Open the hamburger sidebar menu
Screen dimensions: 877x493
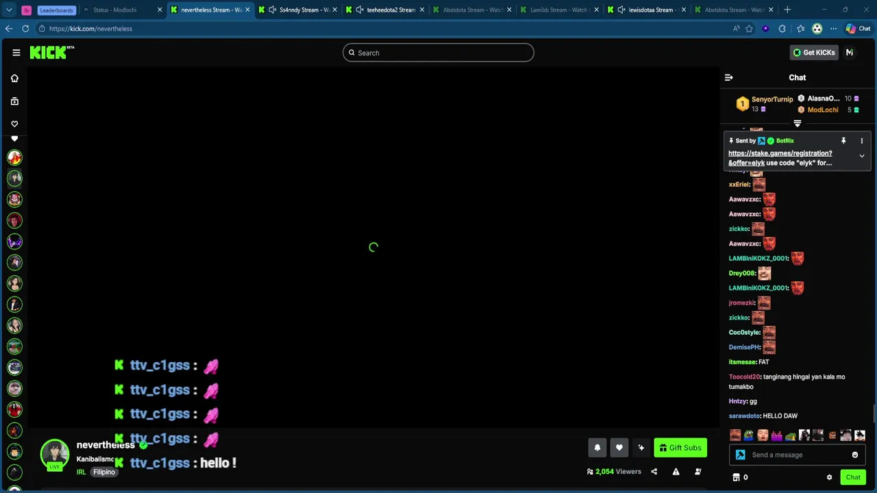(x=16, y=53)
